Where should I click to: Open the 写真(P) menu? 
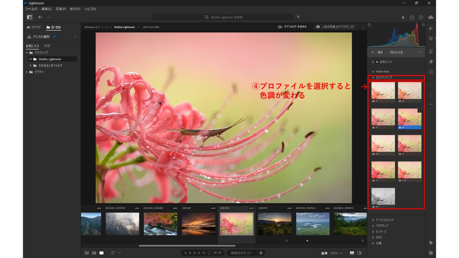61,9
